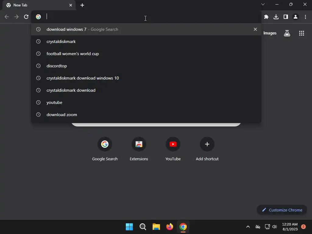The width and height of the screenshot is (312, 234).
Task: Go forward using the forward arrow
Action: tap(16, 17)
